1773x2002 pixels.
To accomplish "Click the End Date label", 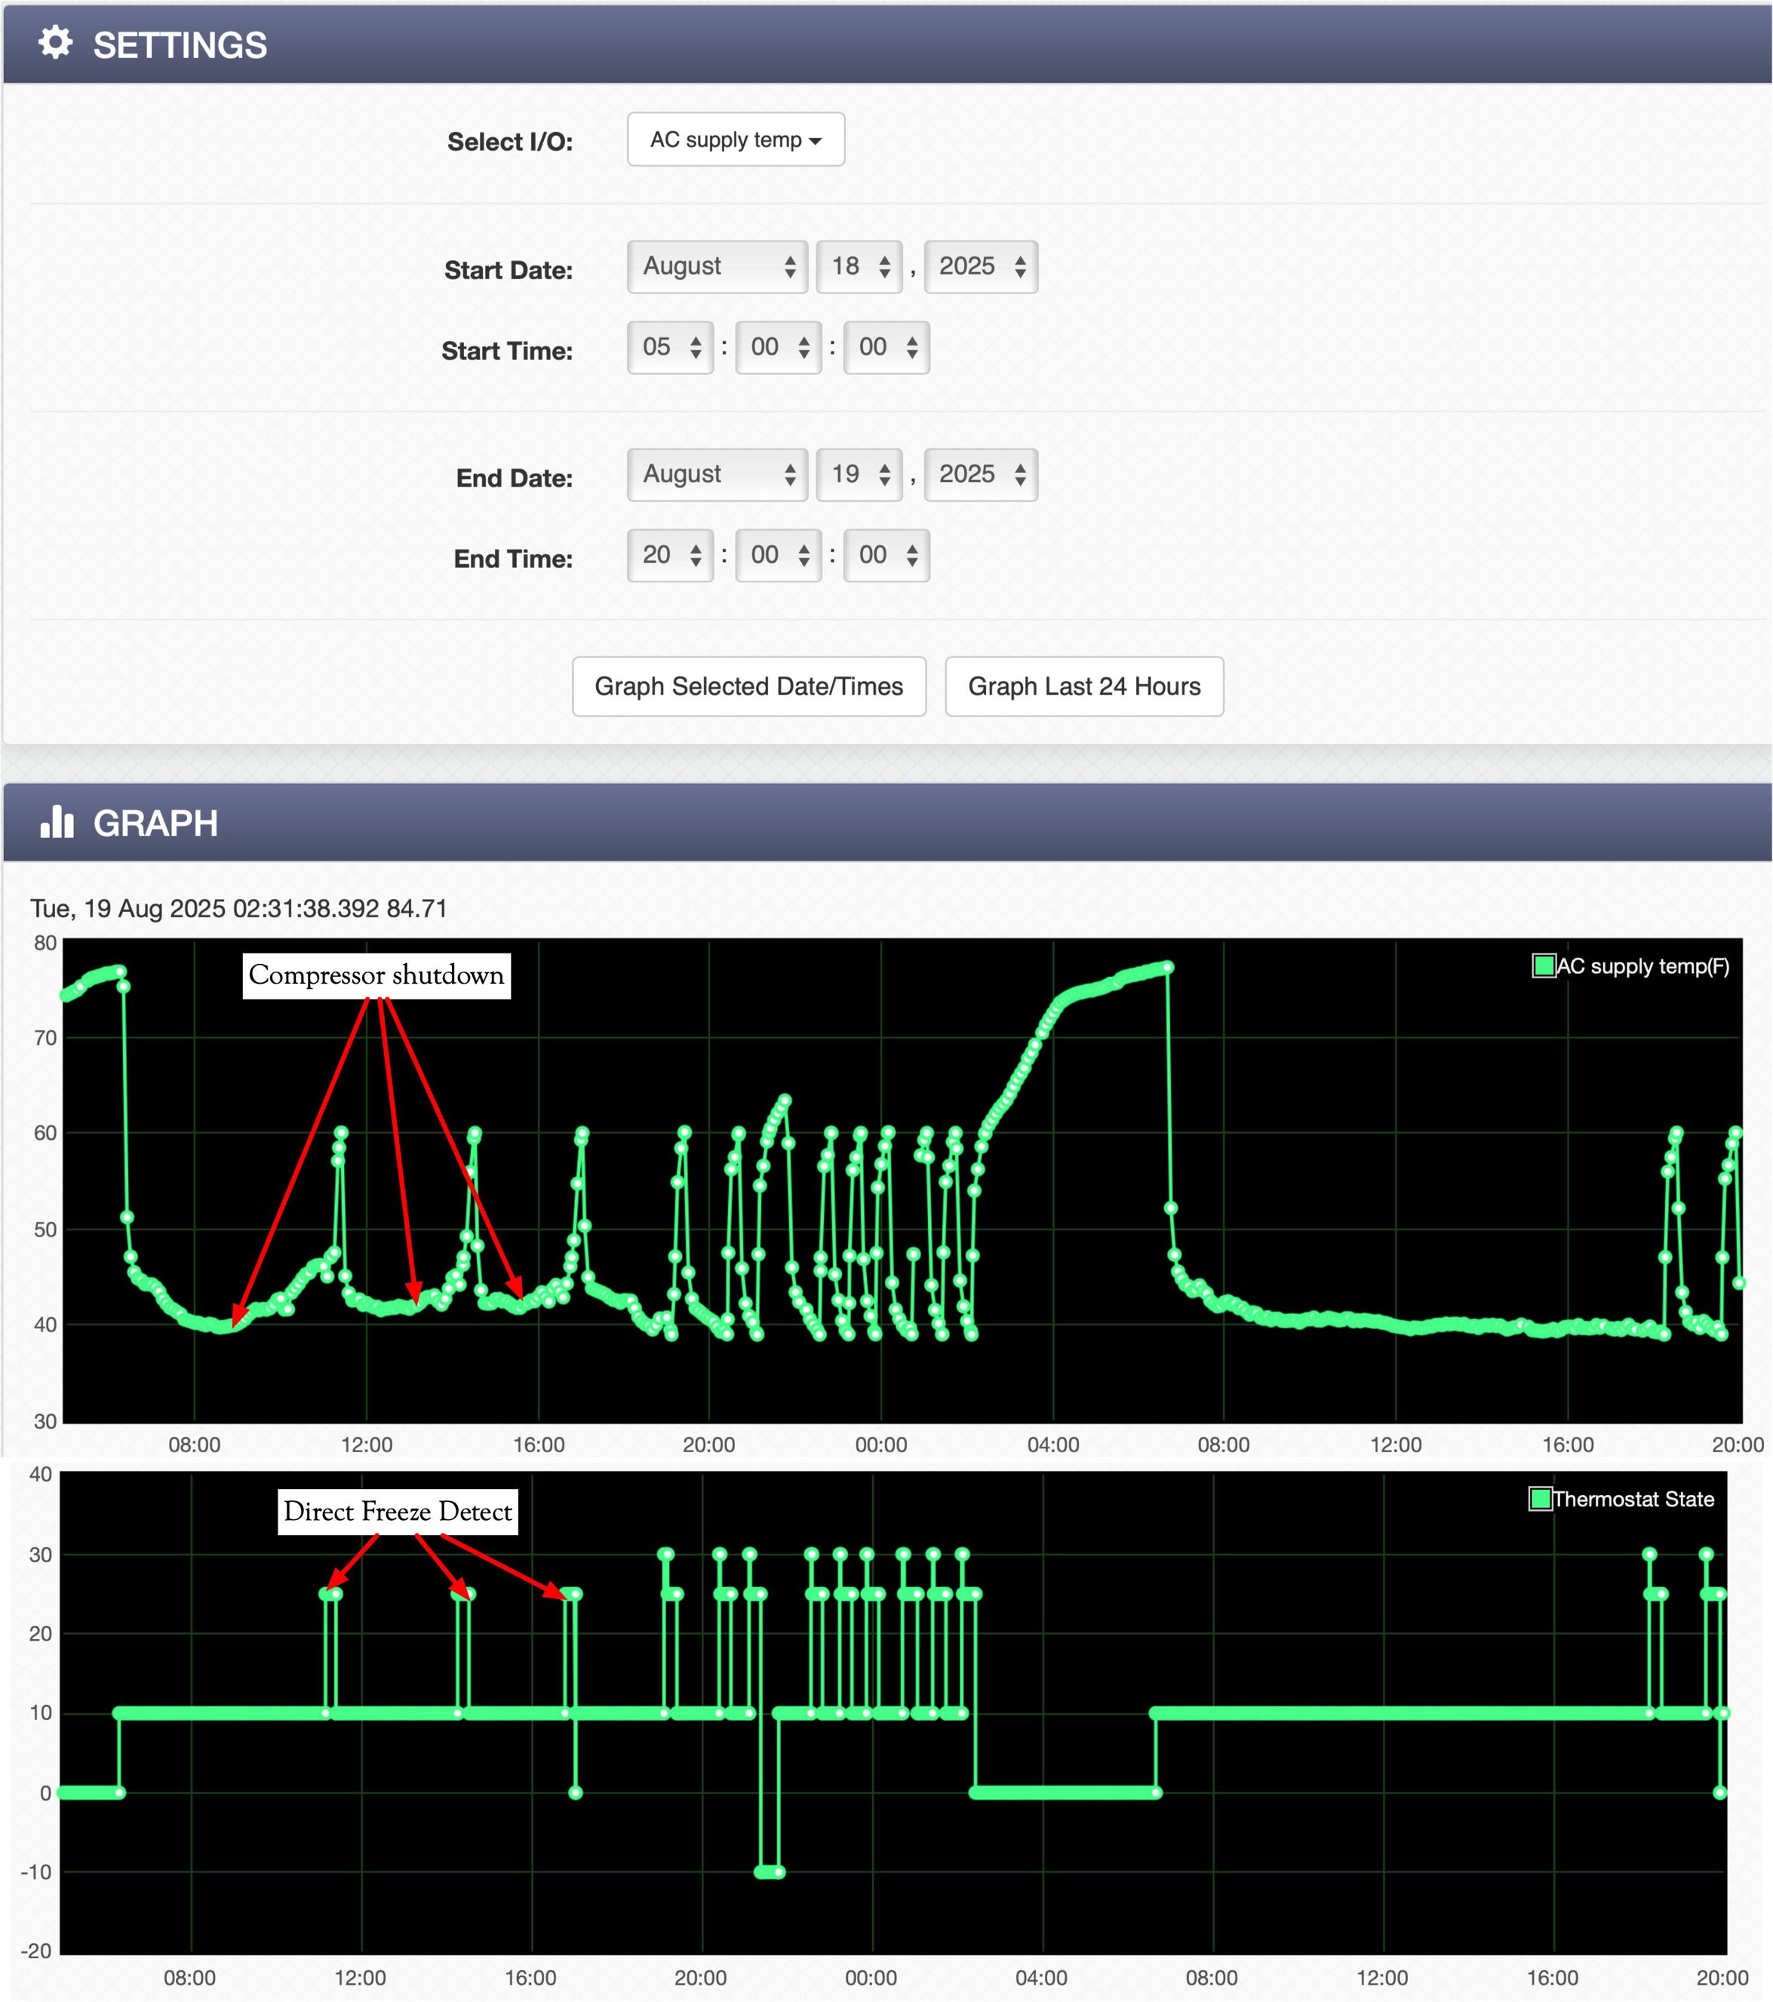I will [x=515, y=478].
